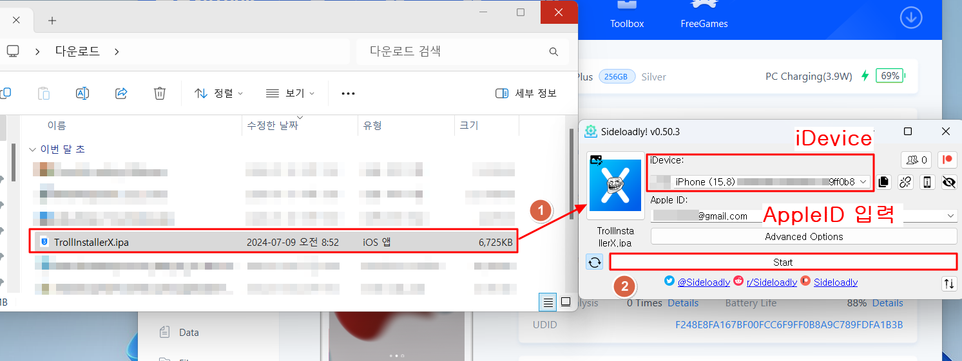The image size is (962, 361).
Task: Open the @Sideloadly Twitter link
Action: [703, 282]
